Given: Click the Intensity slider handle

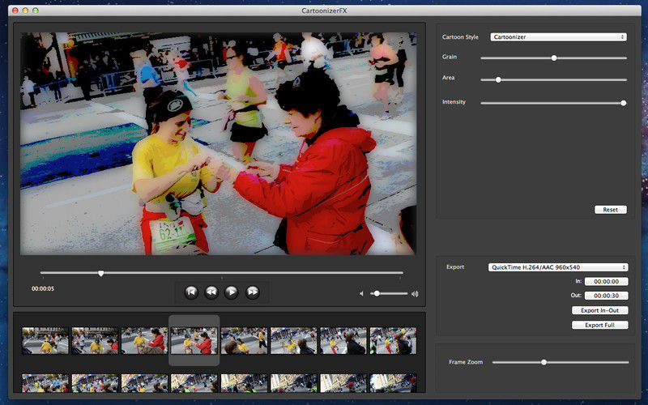Looking at the screenshot, I should point(623,103).
